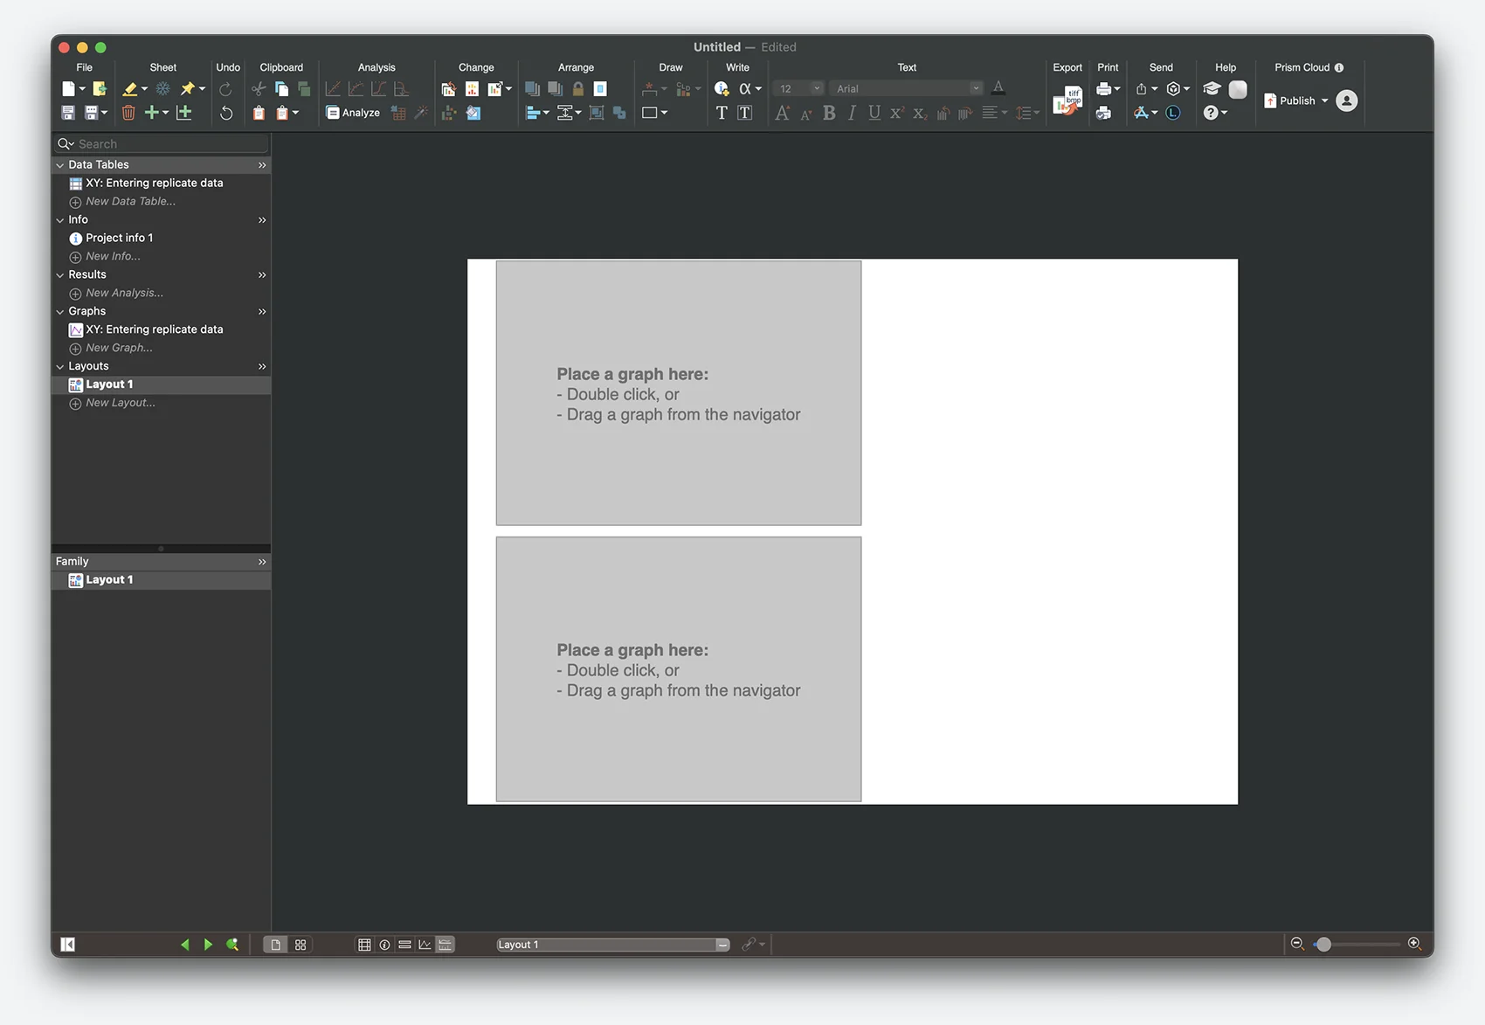Open user account profile icon
1485x1025 pixels.
1347,100
